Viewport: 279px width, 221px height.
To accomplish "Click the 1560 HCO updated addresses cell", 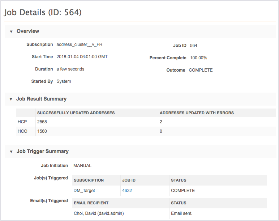I will click(42, 131).
